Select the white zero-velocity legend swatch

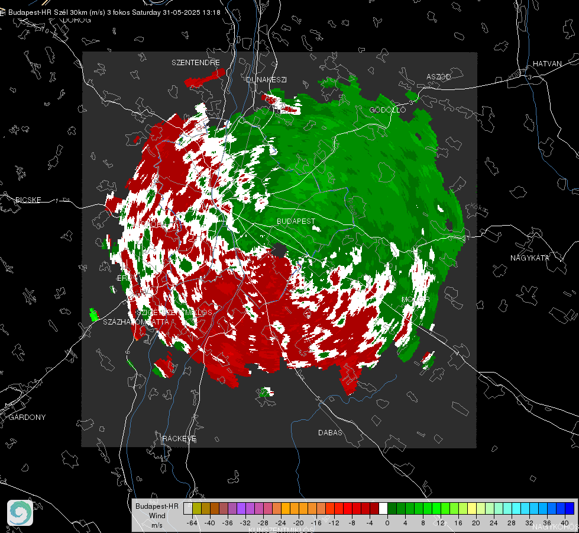point(383,509)
